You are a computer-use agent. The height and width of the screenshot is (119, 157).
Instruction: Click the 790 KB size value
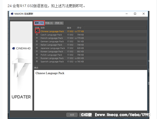point(81,55)
